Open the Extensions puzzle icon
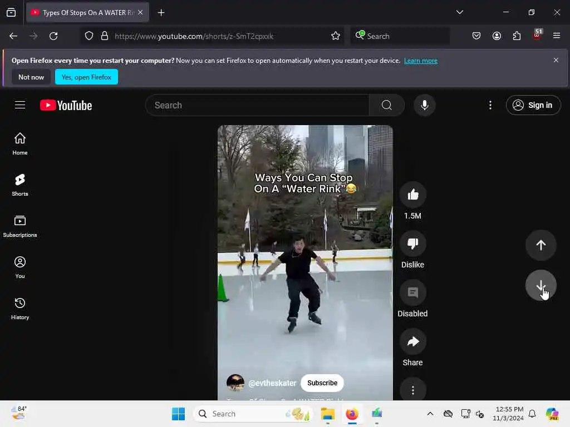Viewport: 570px width, 427px height. coord(517,36)
